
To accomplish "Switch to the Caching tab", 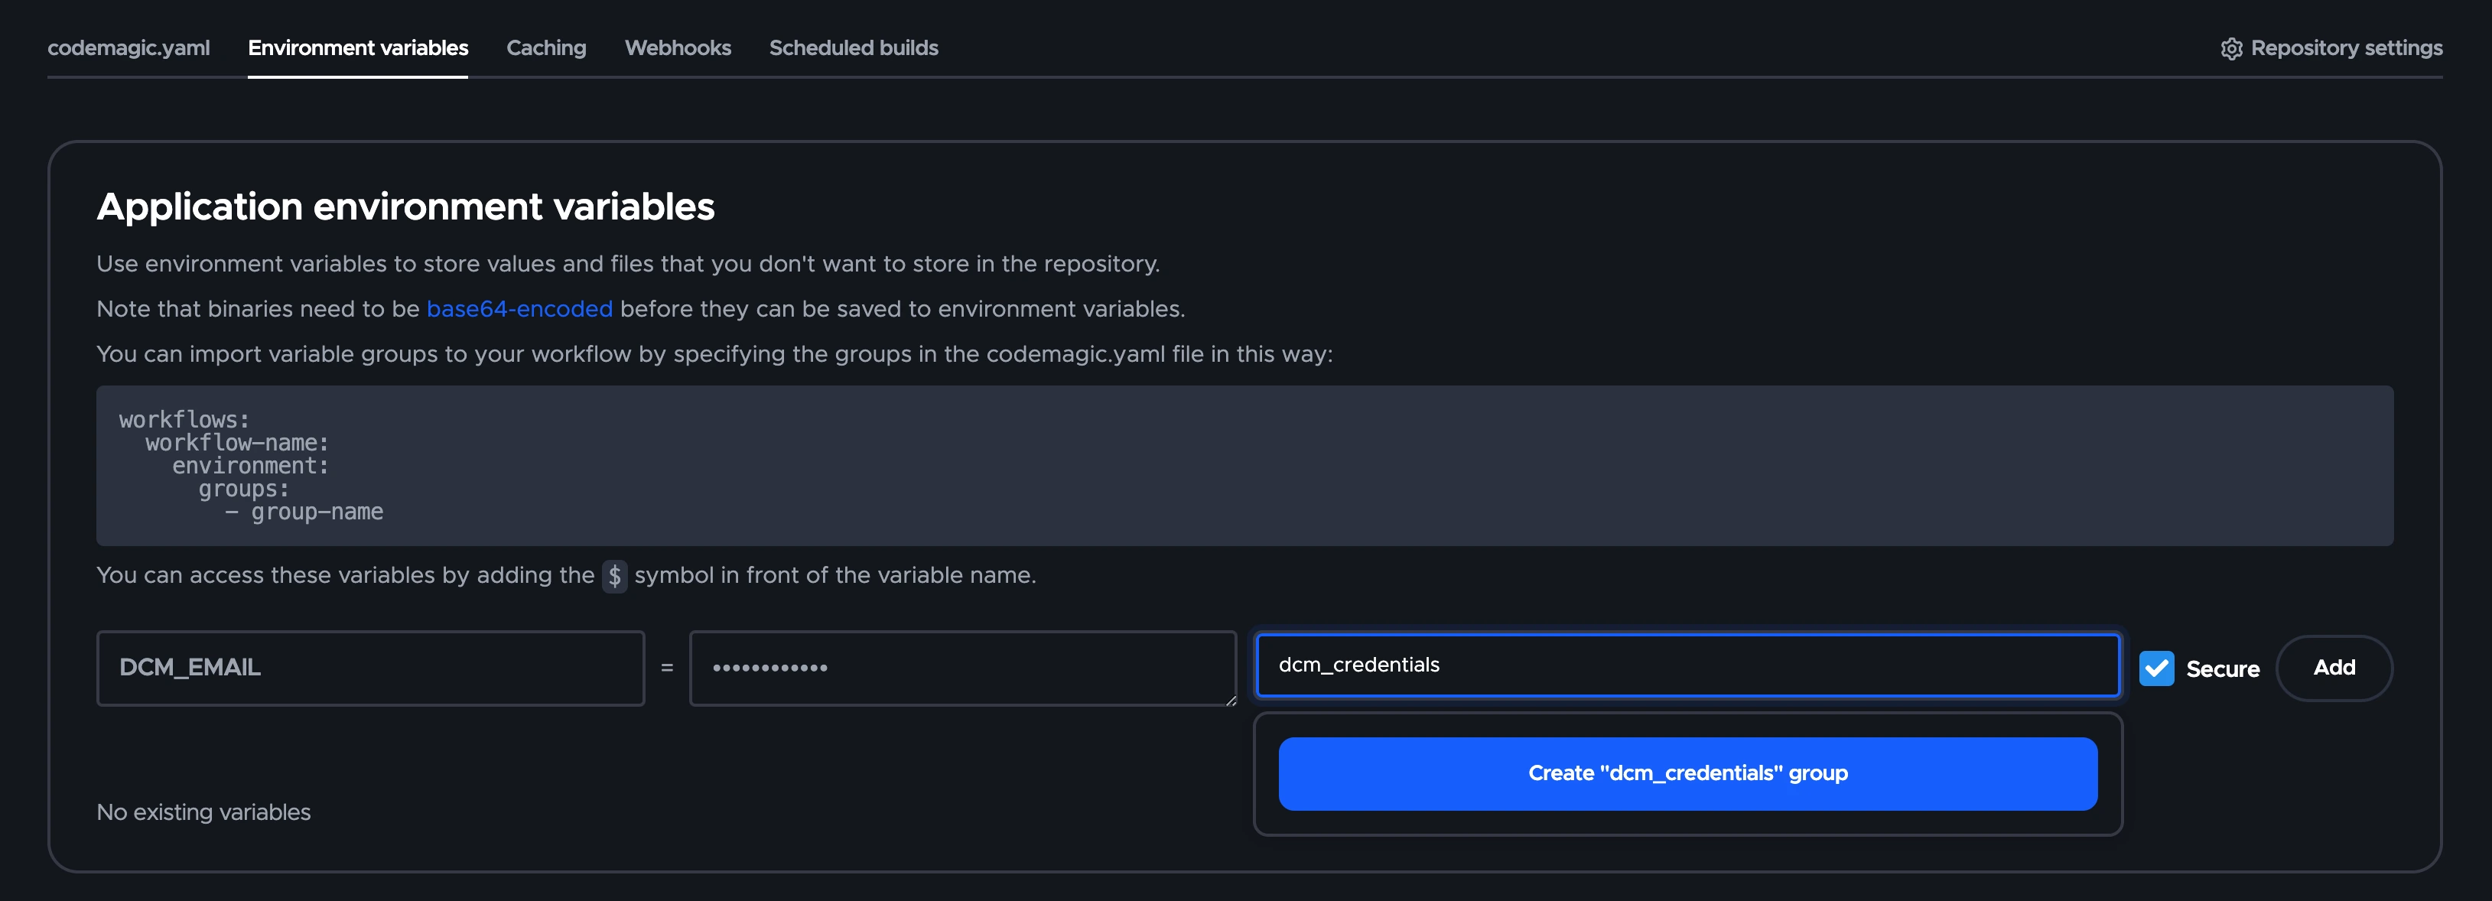I will pyautogui.click(x=545, y=47).
